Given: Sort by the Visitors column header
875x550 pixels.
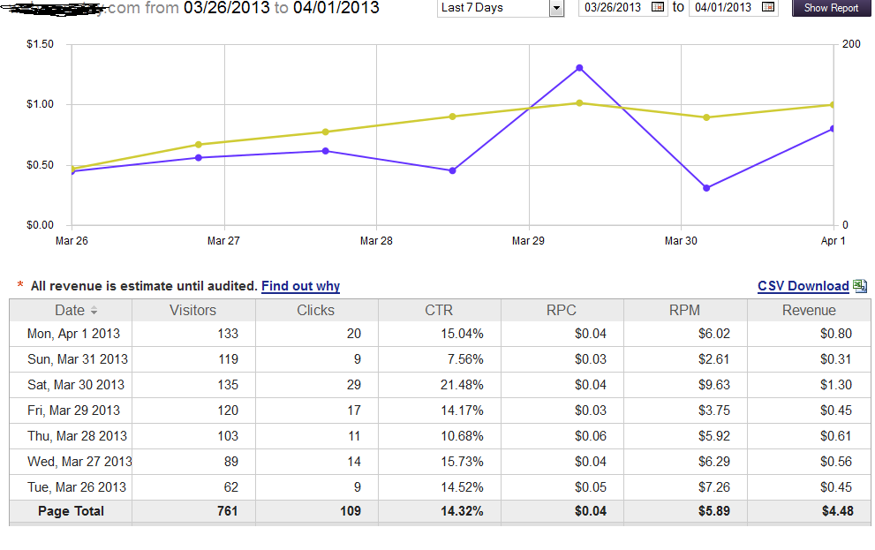Looking at the screenshot, I should [x=193, y=310].
